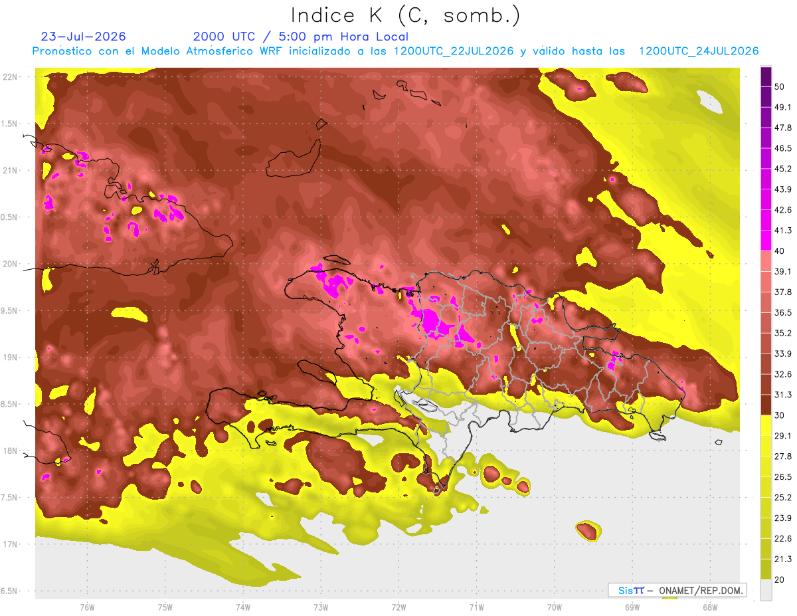Click the colorbar label '35.2'
Screen dimensions: 797x616
click(783, 333)
